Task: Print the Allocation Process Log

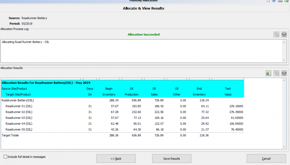Action: pyautogui.click(x=284, y=34)
